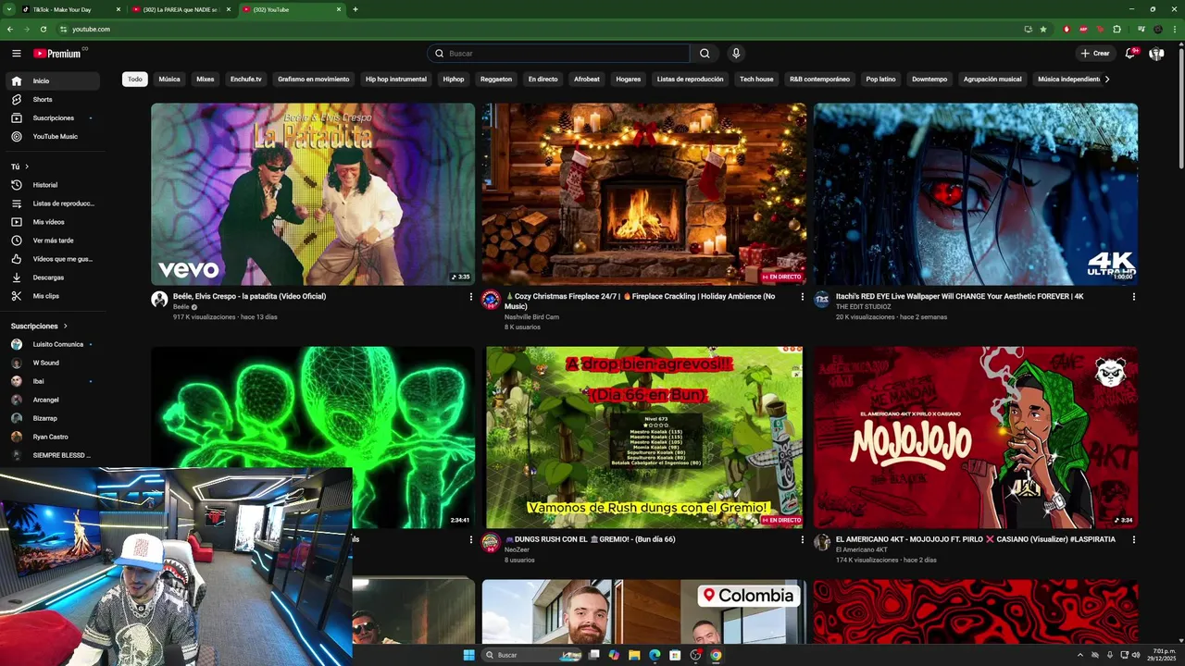Open Ryan Castro channel subscription
Viewport: 1185px width, 666px height.
pyautogui.click(x=51, y=437)
